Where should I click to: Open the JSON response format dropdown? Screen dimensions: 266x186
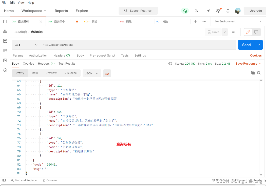(92, 73)
